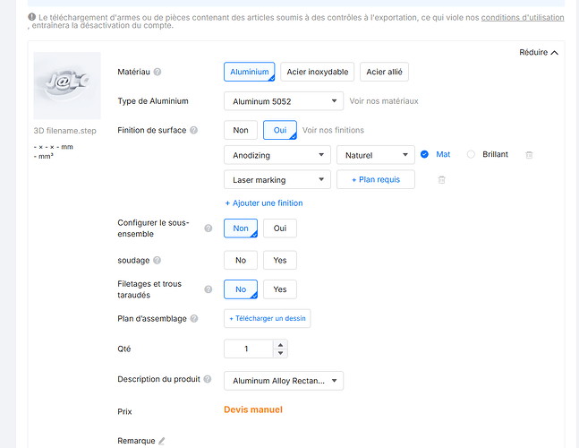This screenshot has height=448, width=579.
Task: Open the Anodizing finish dropdown
Action: [277, 155]
